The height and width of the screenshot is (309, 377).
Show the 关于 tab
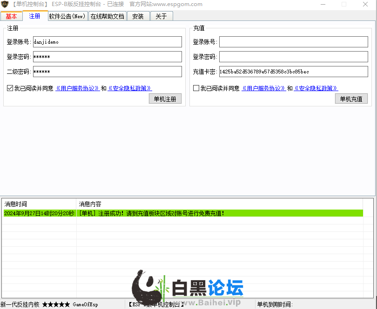[x=162, y=16]
